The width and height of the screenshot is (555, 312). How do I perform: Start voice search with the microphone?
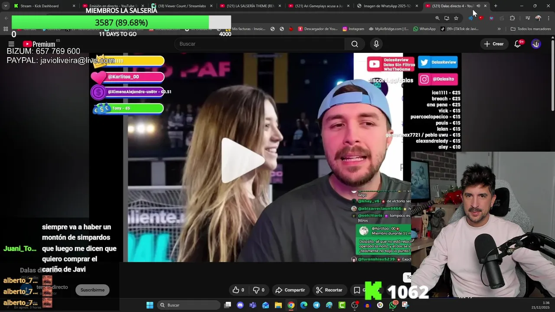(x=376, y=44)
